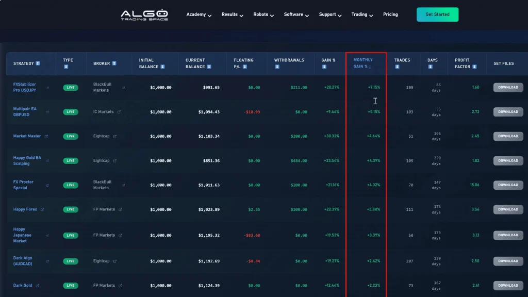The image size is (528, 297).
Task: Open the Pricing page
Action: coord(390,14)
